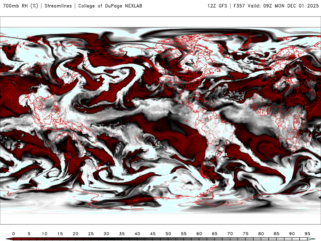The width and height of the screenshot is (321, 241).
Task: Click the "90" label on the color scale
Action: tap(292, 234)
